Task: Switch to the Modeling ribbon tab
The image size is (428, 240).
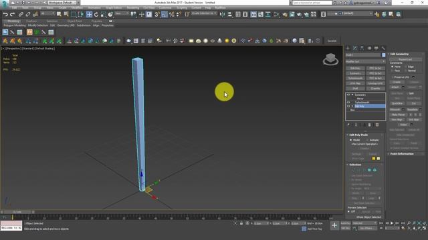Action: pyautogui.click(x=13, y=21)
